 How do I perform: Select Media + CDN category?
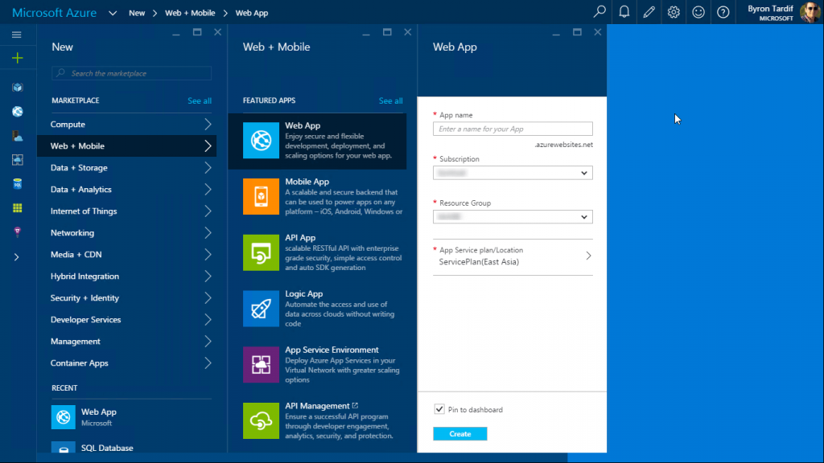(126, 255)
